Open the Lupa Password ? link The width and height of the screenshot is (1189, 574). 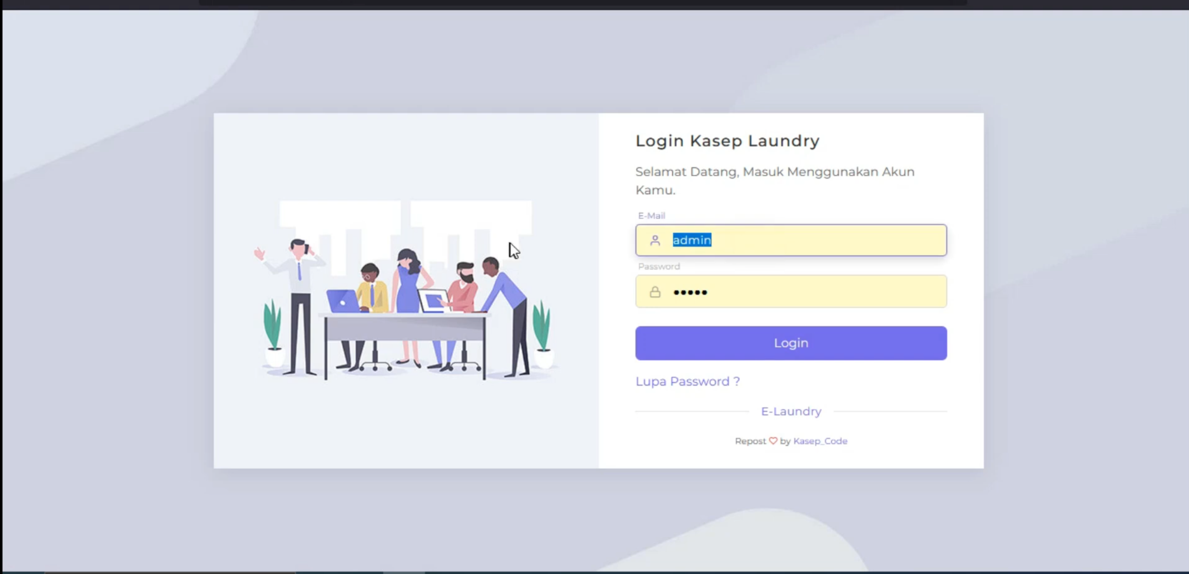688,381
